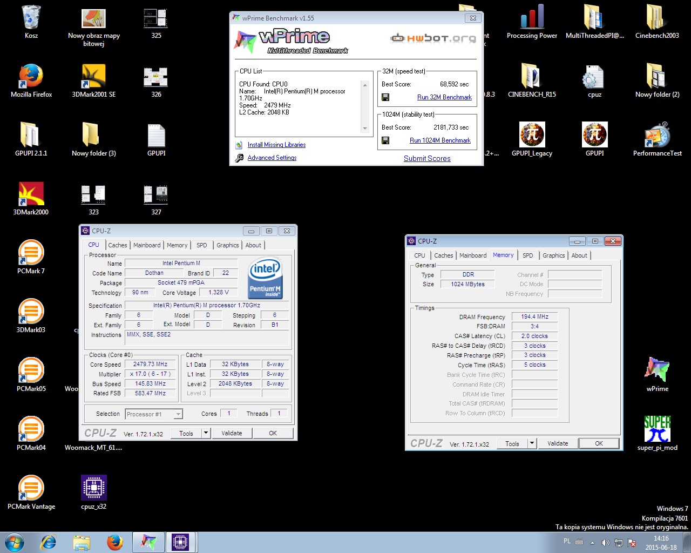This screenshot has height=553, width=691.
Task: Open About tab in right CPU-Z window
Action: 579,255
